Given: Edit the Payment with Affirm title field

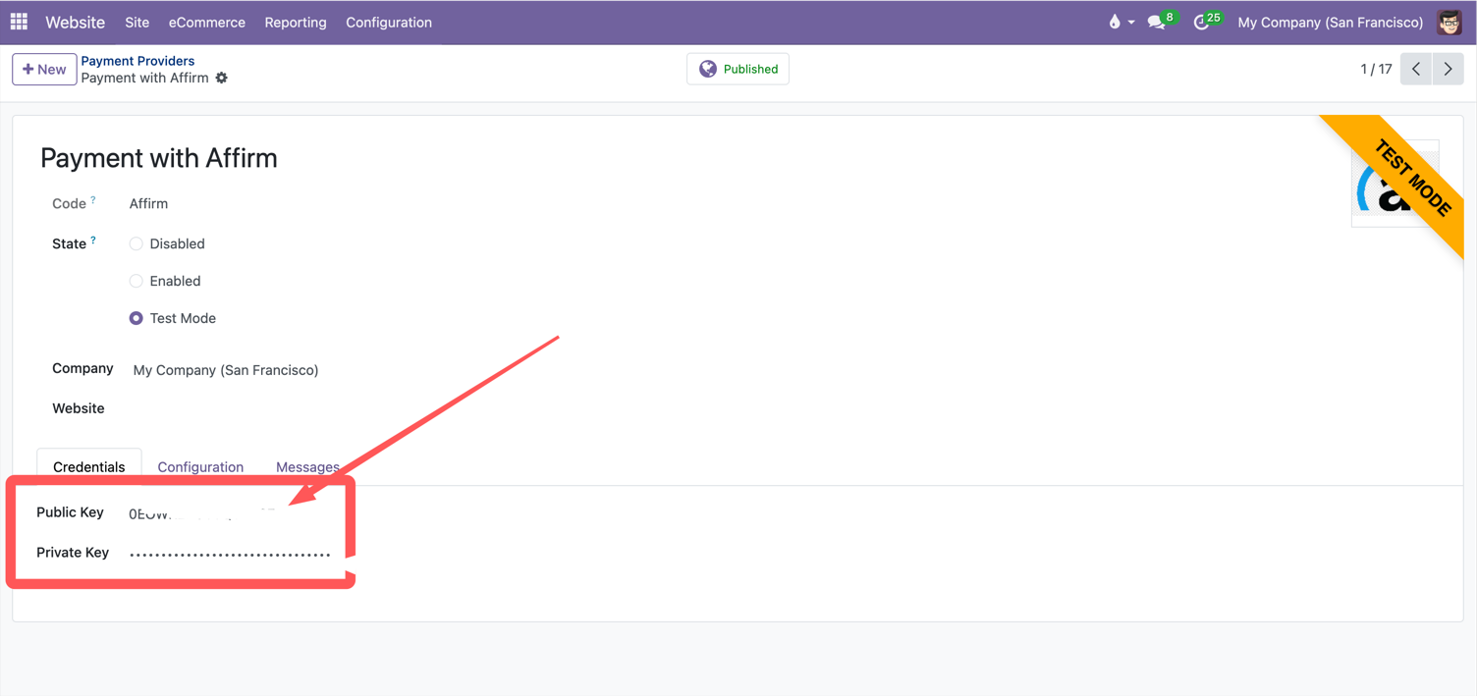Looking at the screenshot, I should coord(159,158).
